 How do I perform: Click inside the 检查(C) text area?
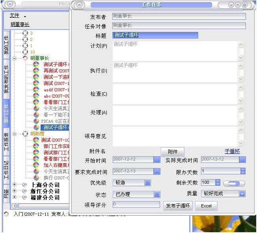[175, 94]
